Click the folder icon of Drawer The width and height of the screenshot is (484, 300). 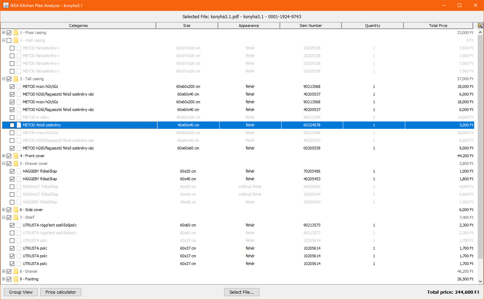pos(16,271)
